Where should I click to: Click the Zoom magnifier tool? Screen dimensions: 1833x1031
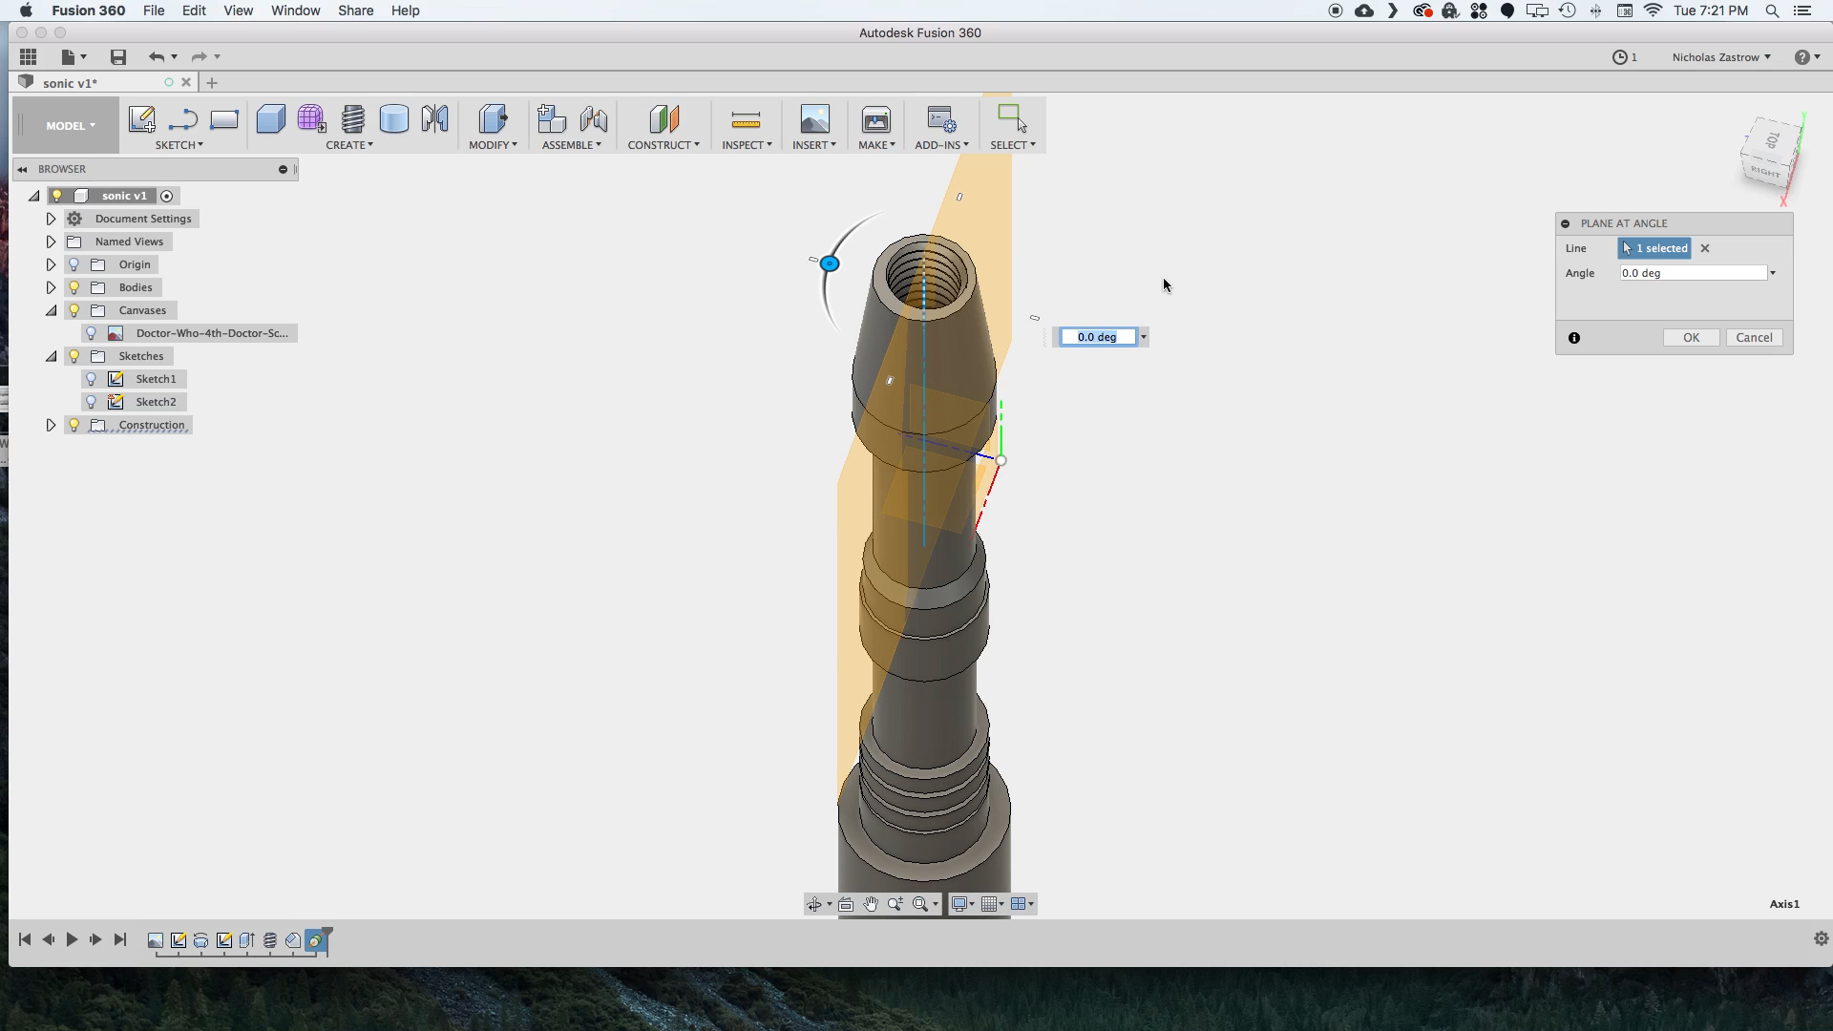click(x=895, y=904)
